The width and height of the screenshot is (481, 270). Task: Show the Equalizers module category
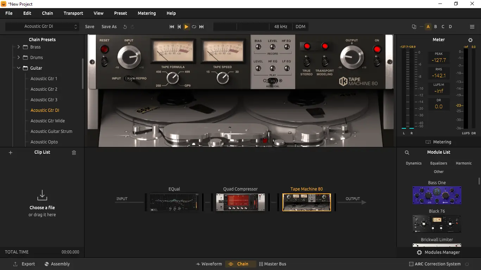tap(439, 163)
